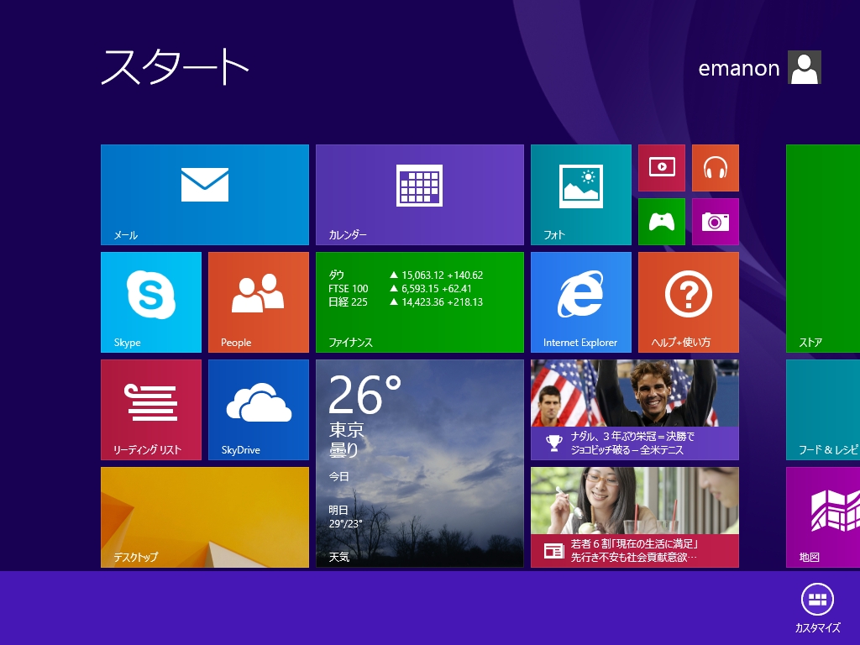Launch the Video app small tile
The image size is (860, 645).
pos(662,168)
